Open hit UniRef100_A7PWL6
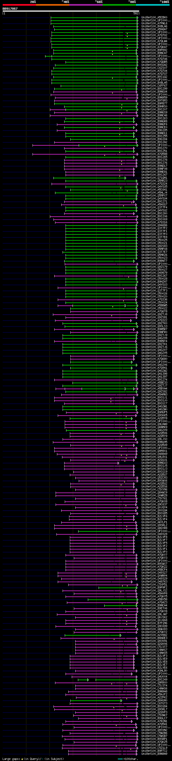The height and width of the screenshot is (761, 172). pyautogui.click(x=154, y=23)
